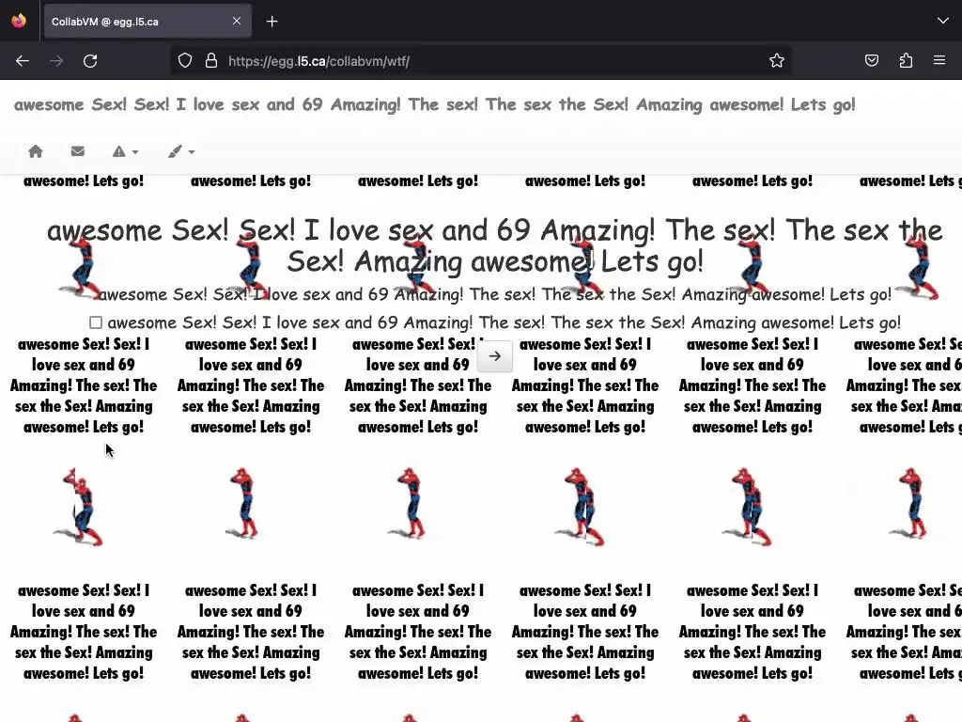Open the Save to Pocket icon

pyautogui.click(x=871, y=61)
